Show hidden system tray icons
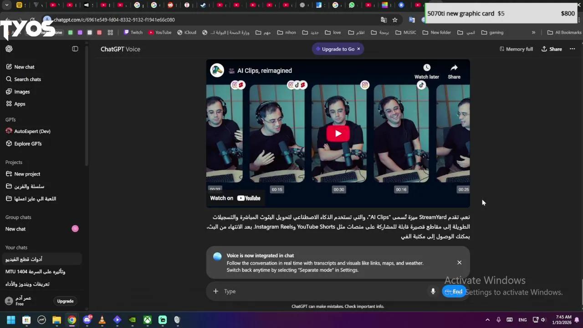Image resolution: width=583 pixels, height=328 pixels. pos(487,320)
